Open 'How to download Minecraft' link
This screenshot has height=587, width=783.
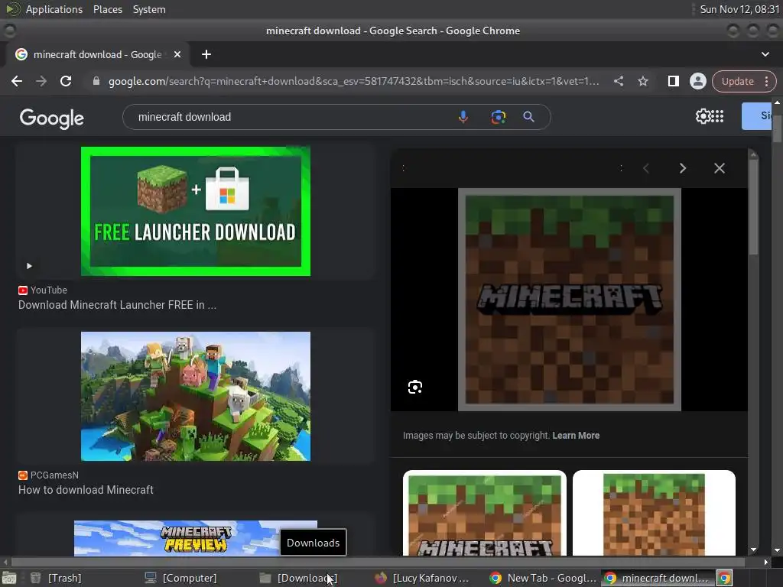pyautogui.click(x=86, y=490)
